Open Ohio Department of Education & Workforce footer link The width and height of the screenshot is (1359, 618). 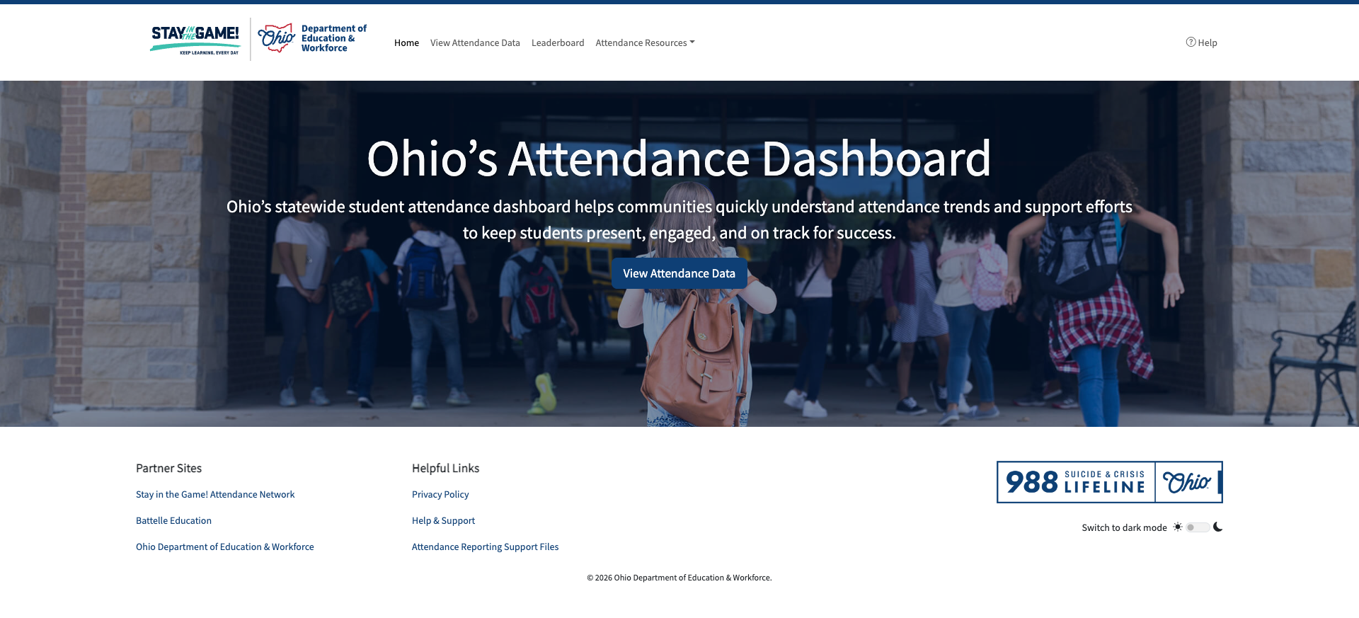(225, 547)
